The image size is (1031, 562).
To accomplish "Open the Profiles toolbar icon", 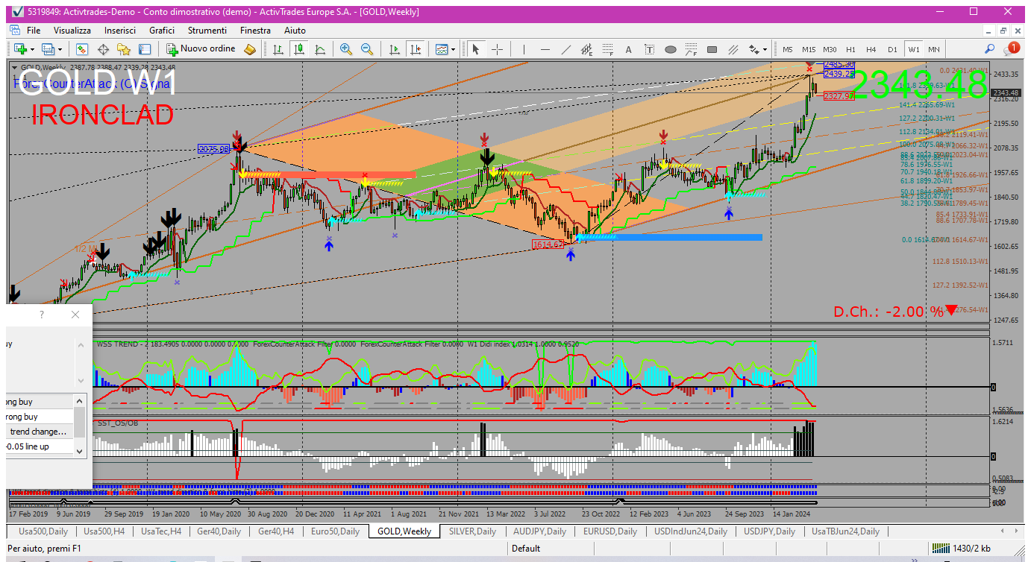I will pyautogui.click(x=48, y=49).
